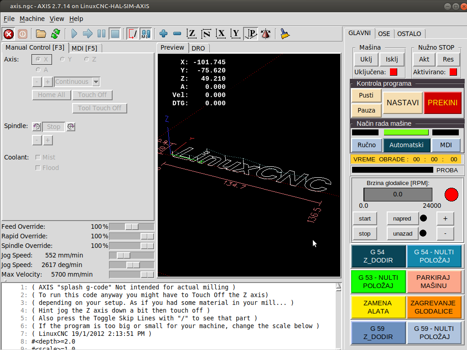Viewport: 467px width, 350px height.
Task: Reload the current file with green arrows icon
Action: [55, 34]
